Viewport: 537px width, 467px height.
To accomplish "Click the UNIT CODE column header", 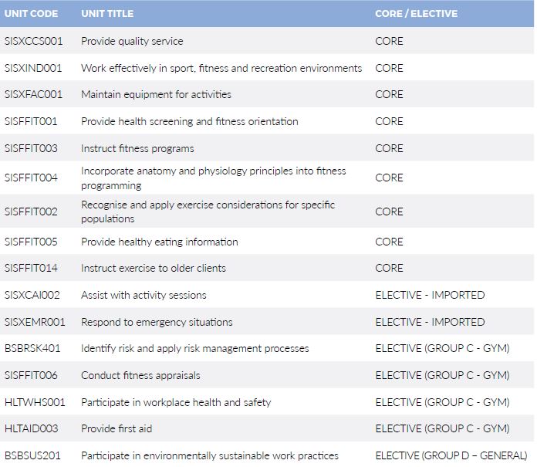I will pos(31,14).
